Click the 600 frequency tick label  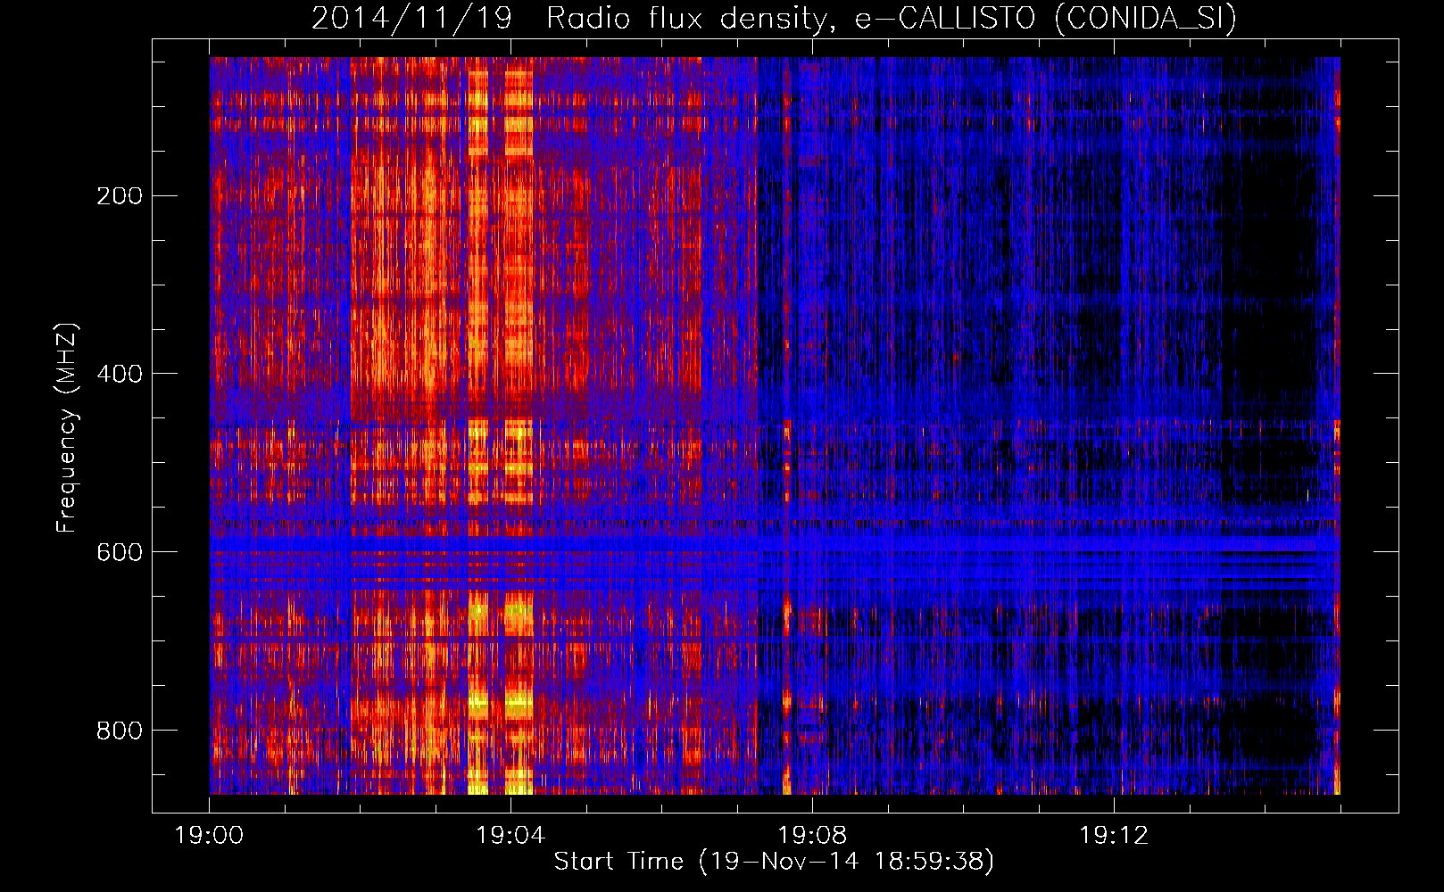120,553
